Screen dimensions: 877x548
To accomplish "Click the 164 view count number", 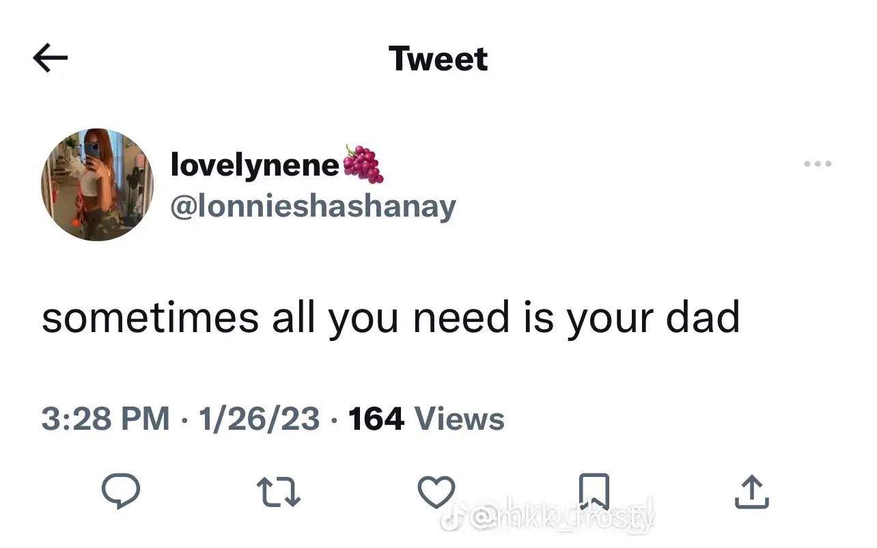I will pos(376,418).
